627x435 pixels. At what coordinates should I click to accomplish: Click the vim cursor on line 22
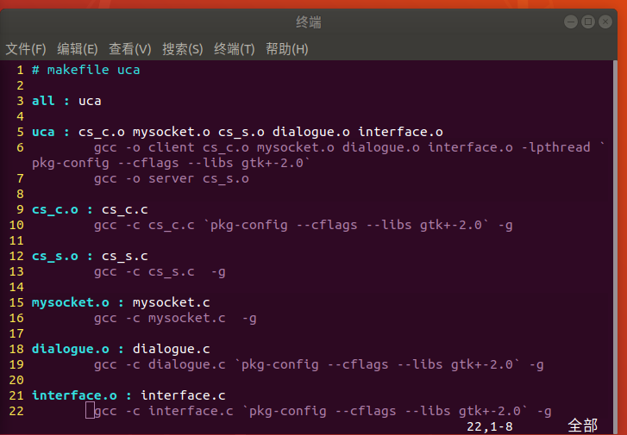click(x=90, y=411)
